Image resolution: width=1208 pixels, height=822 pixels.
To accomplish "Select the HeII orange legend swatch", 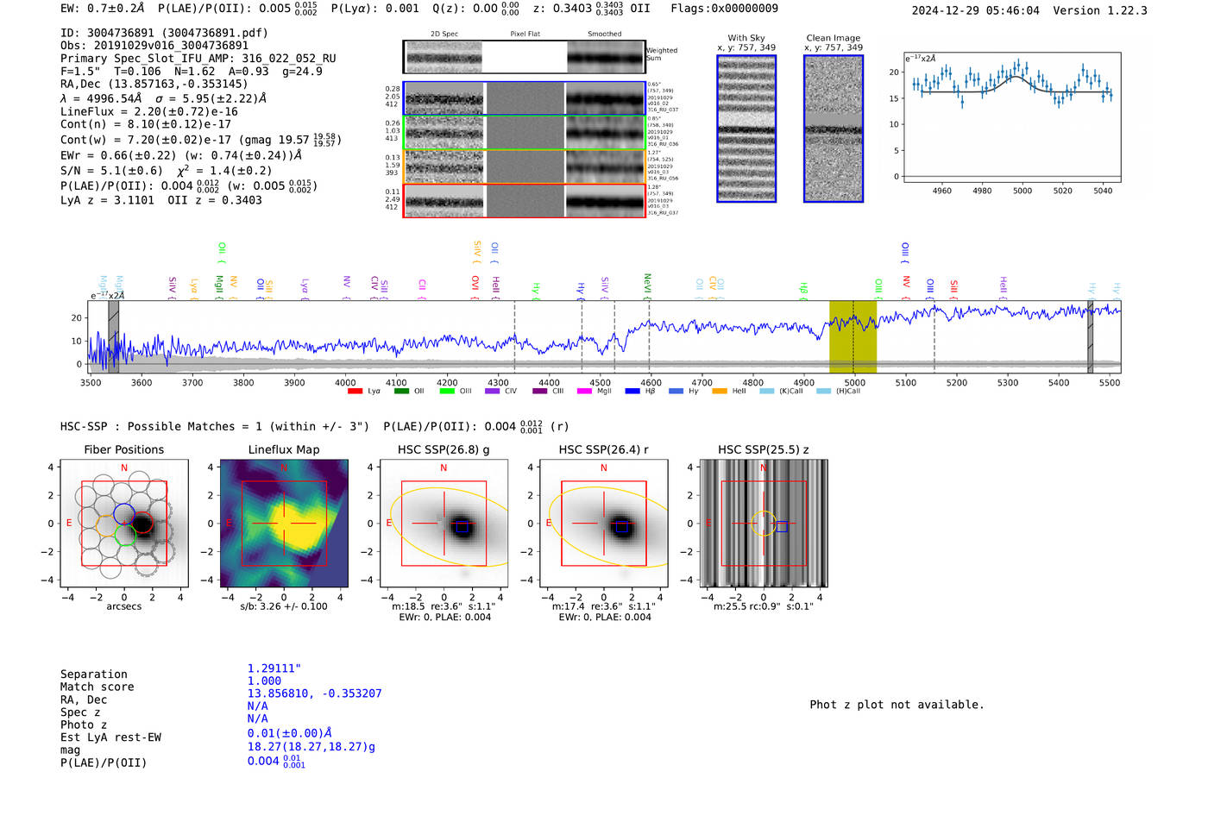I will click(720, 392).
